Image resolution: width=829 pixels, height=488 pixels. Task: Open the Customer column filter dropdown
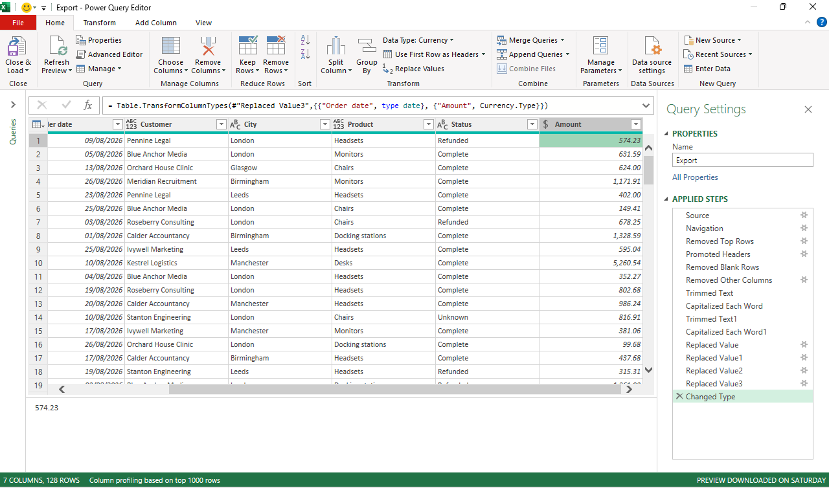221,124
